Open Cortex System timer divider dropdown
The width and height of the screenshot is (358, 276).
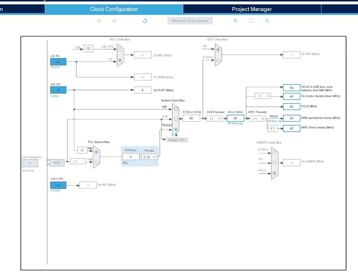point(263,96)
